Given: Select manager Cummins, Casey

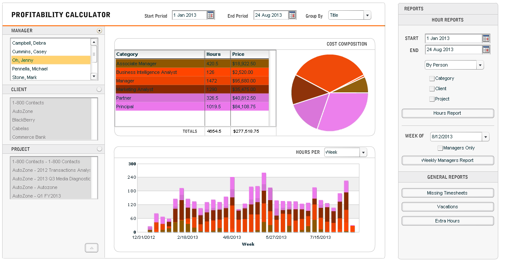Looking at the screenshot, I should point(51,52).
